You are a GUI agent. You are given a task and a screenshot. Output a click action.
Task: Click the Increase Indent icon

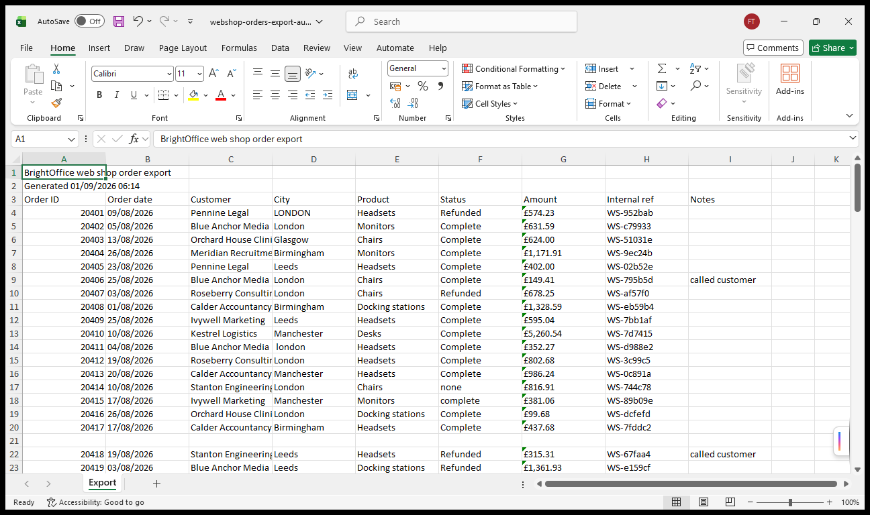[328, 95]
